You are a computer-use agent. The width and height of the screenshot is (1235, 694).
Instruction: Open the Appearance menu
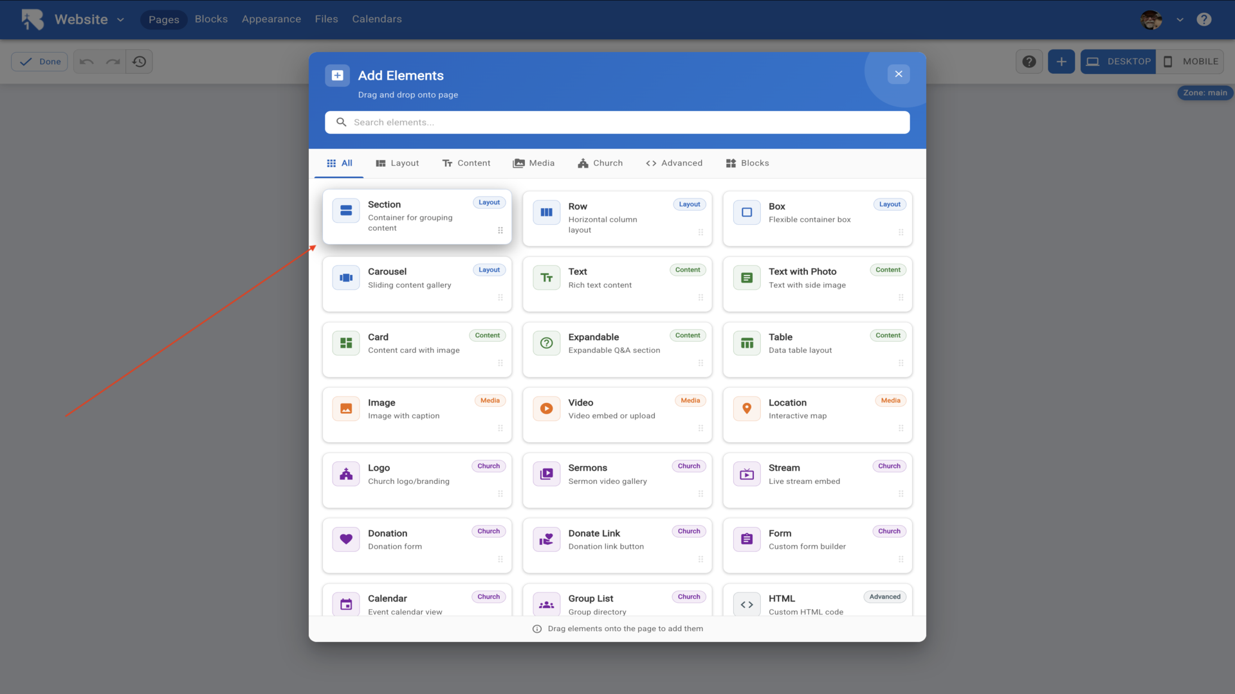click(x=271, y=19)
